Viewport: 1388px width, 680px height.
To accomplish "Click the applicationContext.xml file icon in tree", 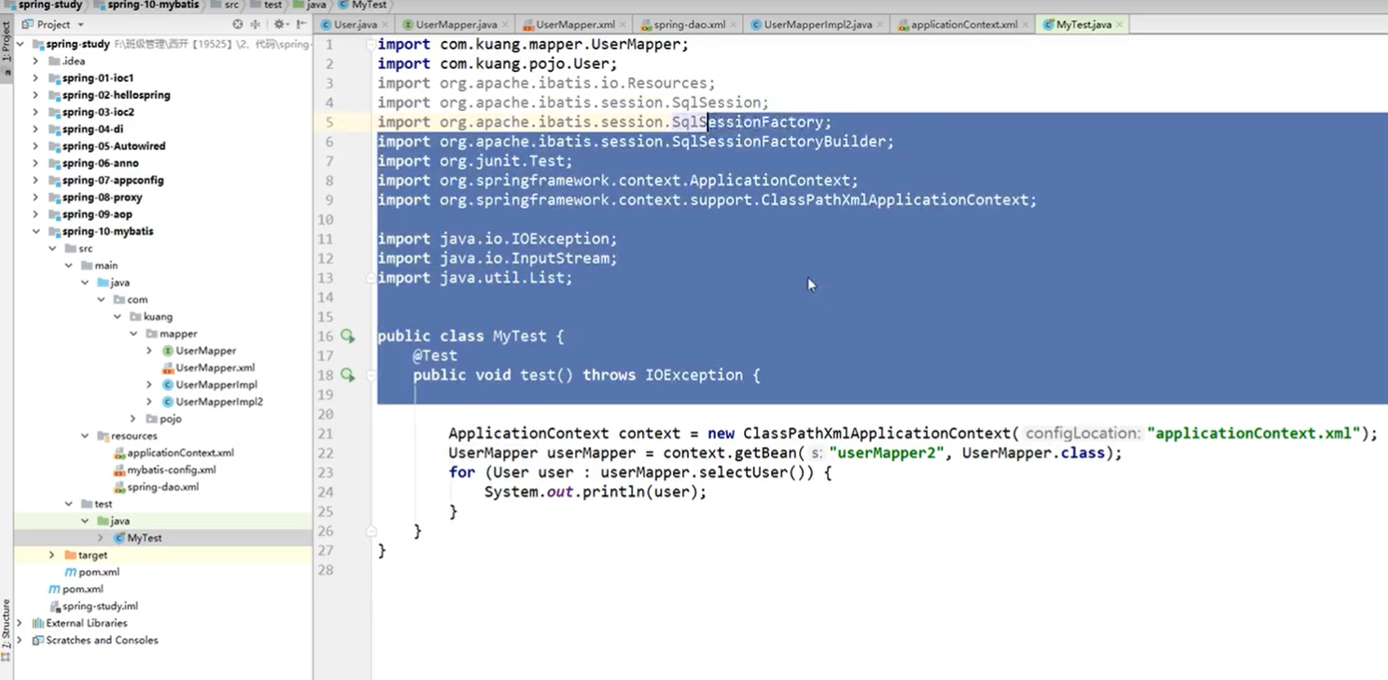I will coord(119,452).
